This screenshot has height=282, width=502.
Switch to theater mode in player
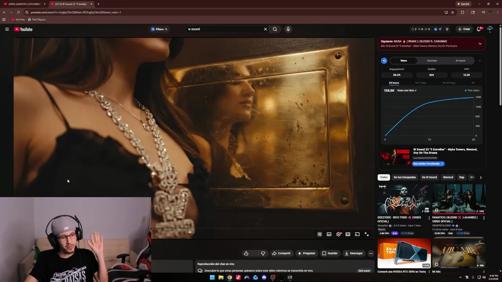(x=348, y=234)
